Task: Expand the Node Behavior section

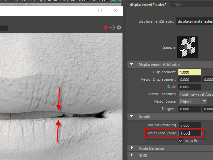Action: [x=132, y=148]
